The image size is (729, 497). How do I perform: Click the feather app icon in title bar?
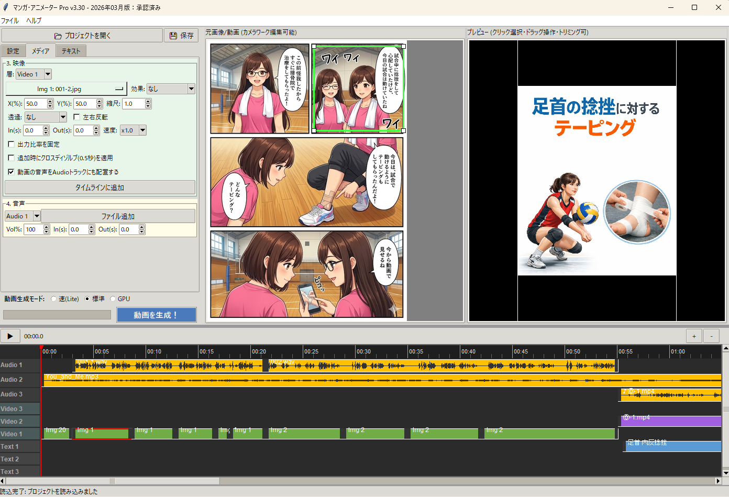(6, 7)
